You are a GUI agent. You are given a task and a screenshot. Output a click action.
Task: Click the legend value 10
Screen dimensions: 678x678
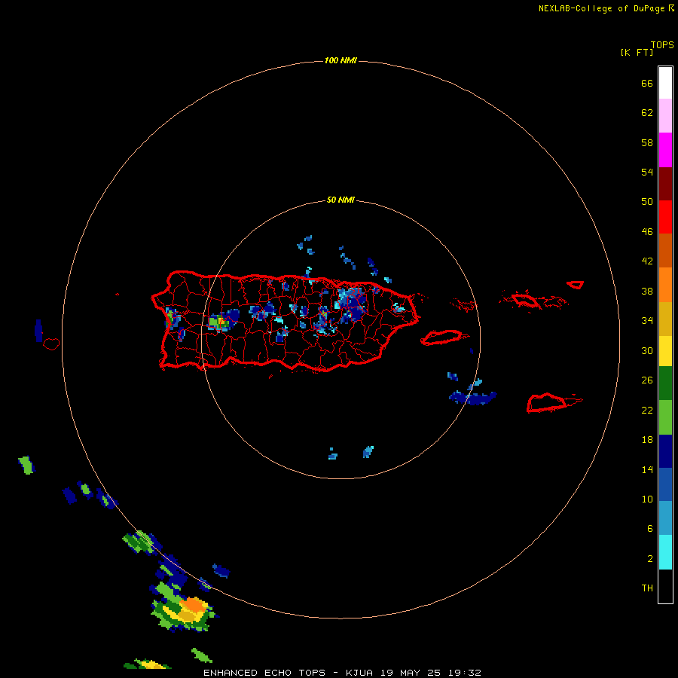pos(647,499)
